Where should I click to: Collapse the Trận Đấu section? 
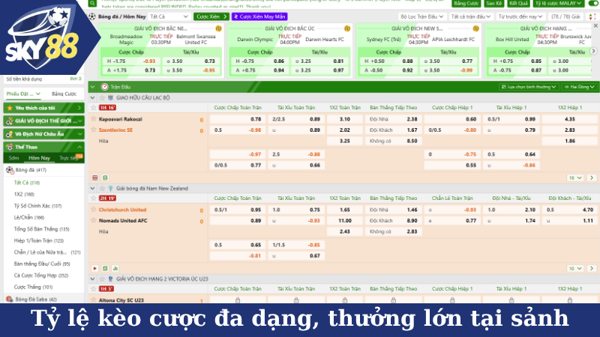(x=92, y=87)
